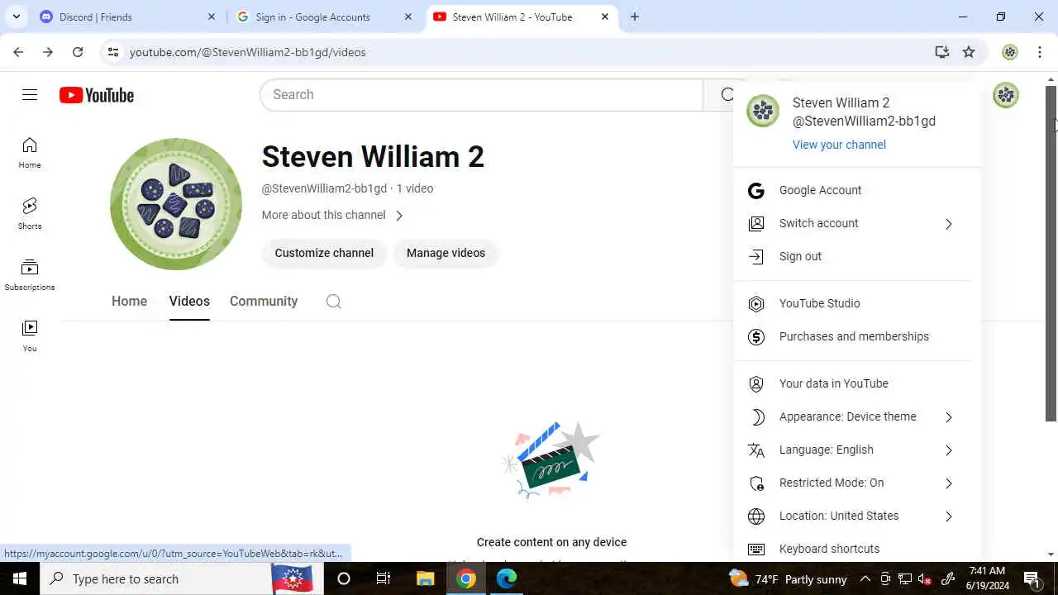Open Subscriptions in the sidebar
Image resolution: width=1058 pixels, height=595 pixels.
click(x=30, y=276)
